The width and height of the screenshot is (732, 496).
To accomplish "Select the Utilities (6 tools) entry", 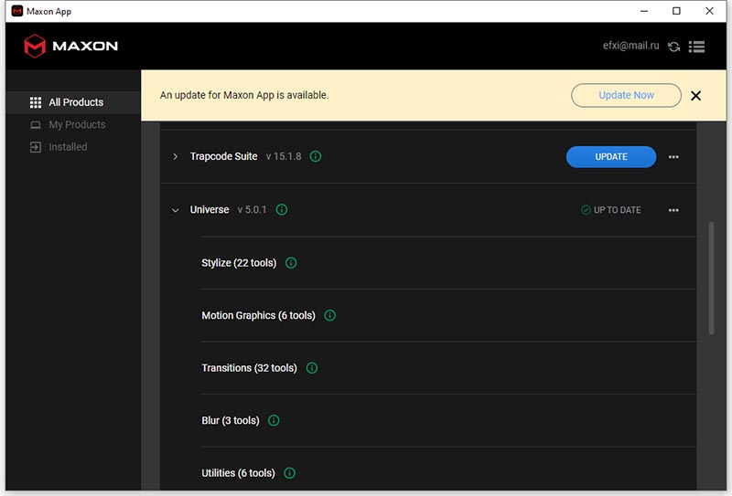I will pyautogui.click(x=238, y=473).
